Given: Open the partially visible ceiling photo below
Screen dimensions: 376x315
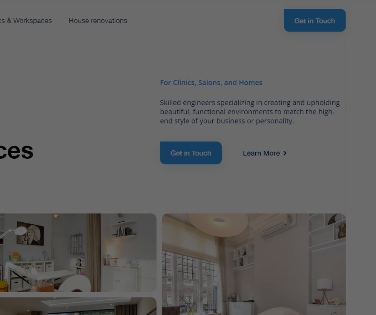Looking at the screenshot, I should click(x=78, y=306).
